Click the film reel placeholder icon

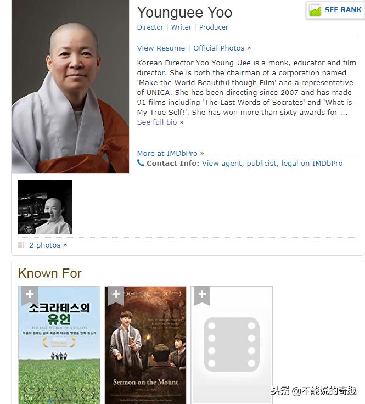(x=231, y=344)
